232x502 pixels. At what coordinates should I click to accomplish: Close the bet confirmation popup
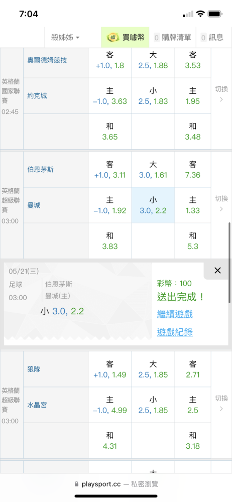(217, 271)
